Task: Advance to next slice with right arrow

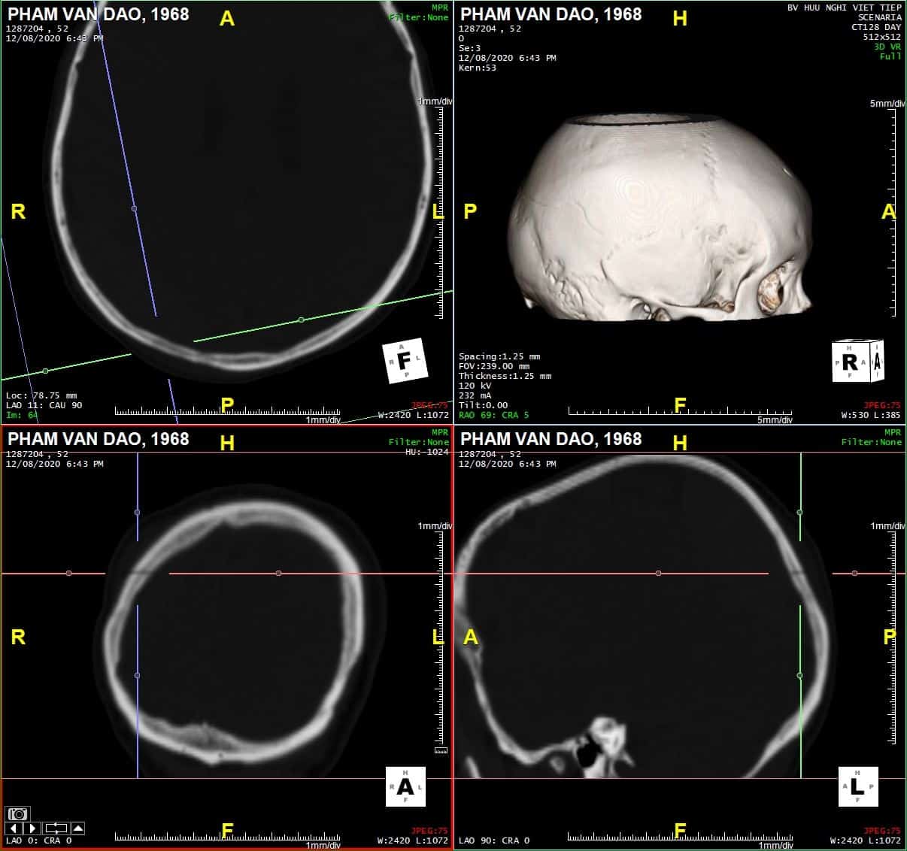Action: 32,828
